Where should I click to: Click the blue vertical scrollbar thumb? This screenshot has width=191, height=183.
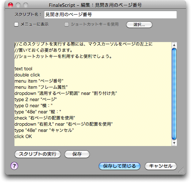pyautogui.click(x=174, y=94)
